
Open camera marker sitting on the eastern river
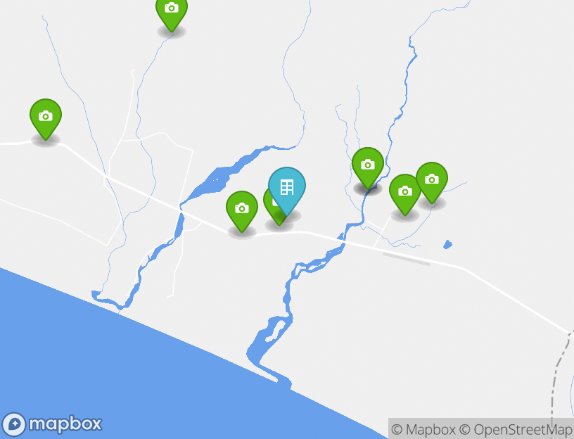click(368, 165)
